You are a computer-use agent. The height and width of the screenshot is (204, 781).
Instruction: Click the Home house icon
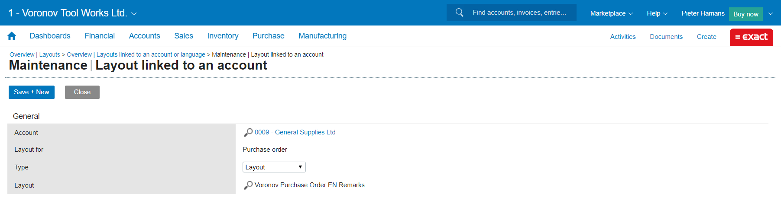click(x=12, y=36)
